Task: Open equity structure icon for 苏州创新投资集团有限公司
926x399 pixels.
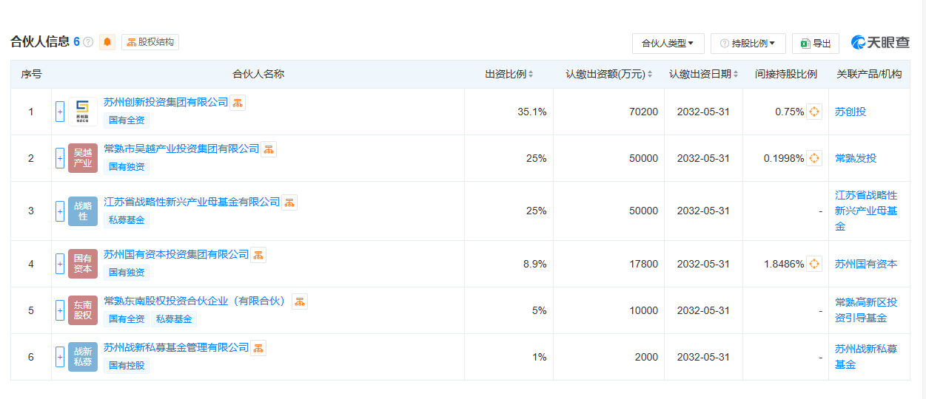Action: coord(238,103)
